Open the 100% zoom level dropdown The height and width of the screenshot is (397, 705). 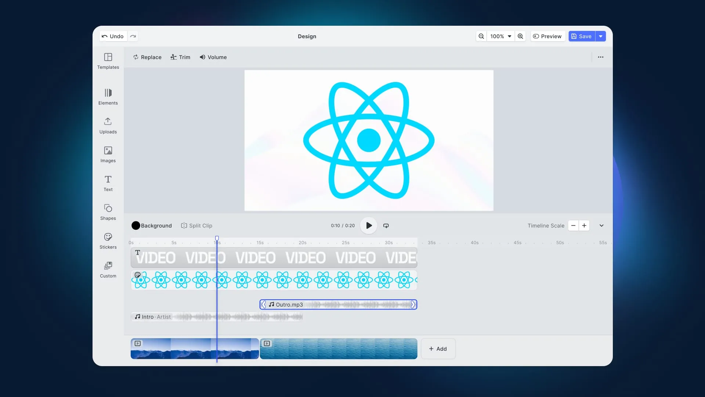(500, 36)
